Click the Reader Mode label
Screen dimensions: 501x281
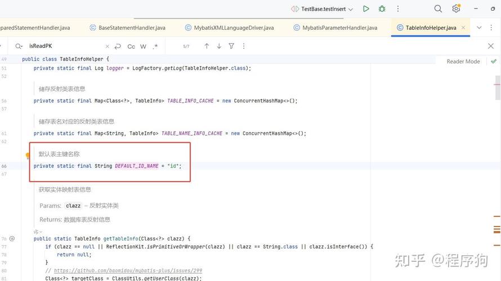[463, 61]
